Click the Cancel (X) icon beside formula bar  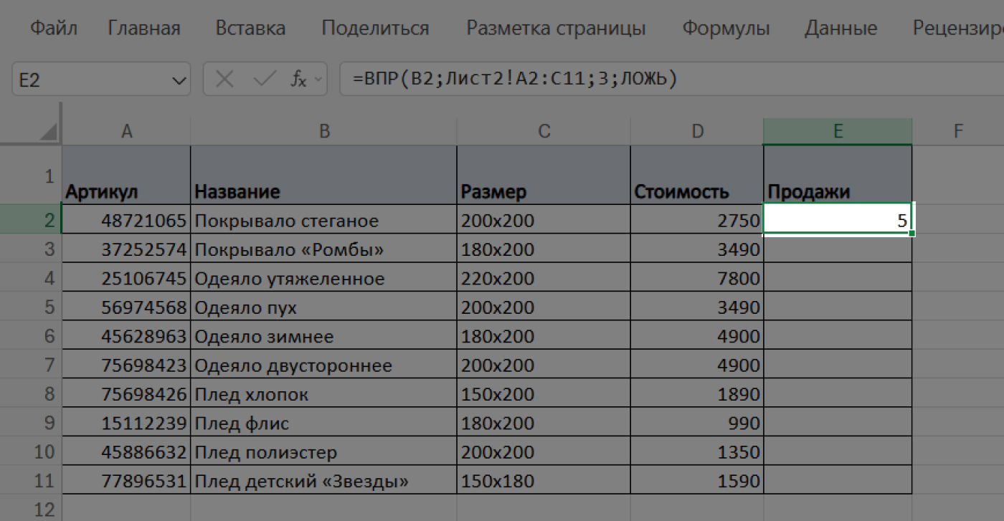(223, 79)
